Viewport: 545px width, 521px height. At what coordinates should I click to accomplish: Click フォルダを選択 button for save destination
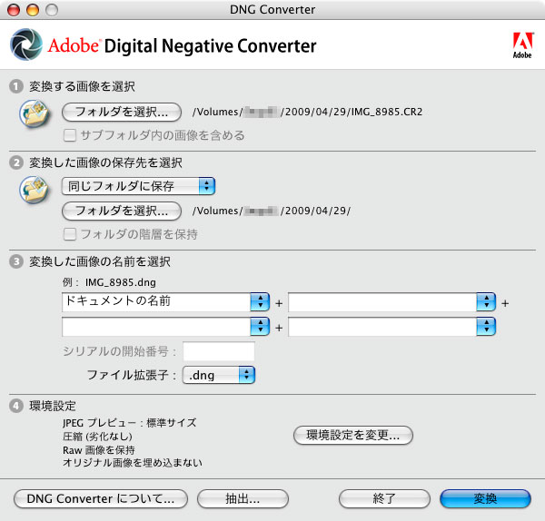tap(122, 211)
